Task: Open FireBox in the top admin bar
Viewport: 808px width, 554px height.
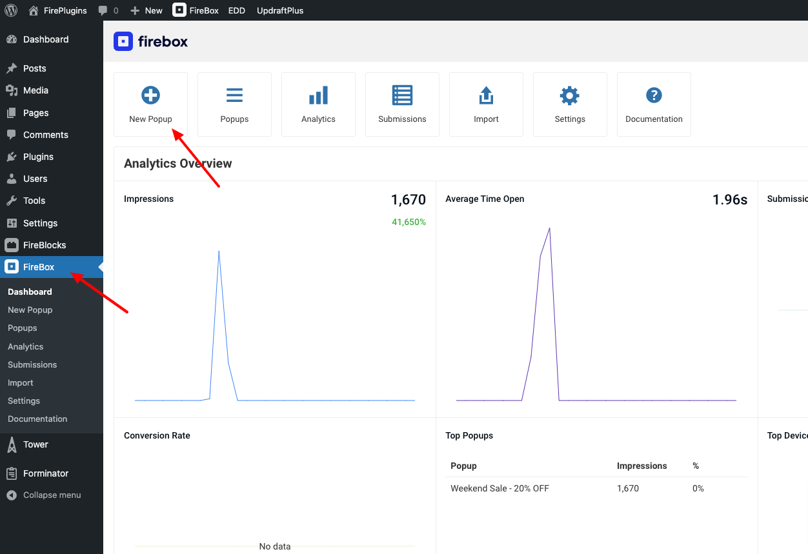Action: 196,10
